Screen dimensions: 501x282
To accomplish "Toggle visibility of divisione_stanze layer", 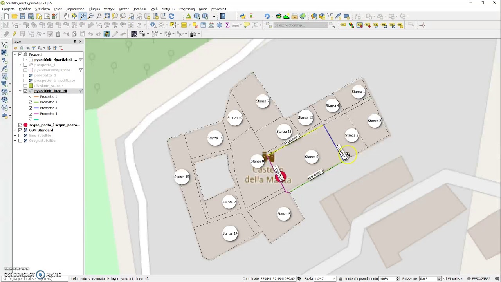I will pyautogui.click(x=25, y=86).
